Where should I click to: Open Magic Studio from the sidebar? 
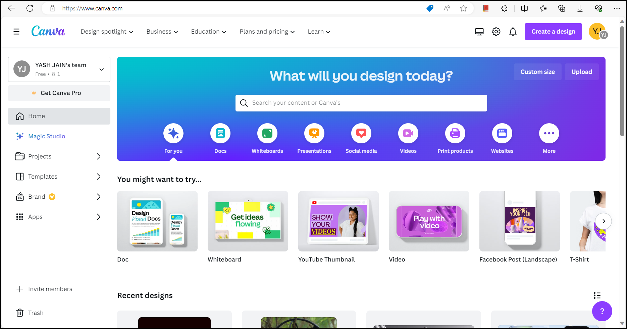47,136
